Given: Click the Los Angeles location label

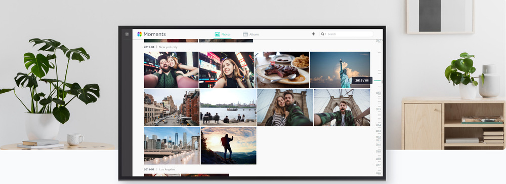Looking at the screenshot, I should (x=166, y=169).
